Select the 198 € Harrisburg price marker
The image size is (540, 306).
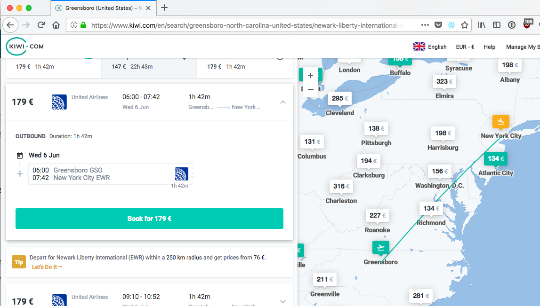click(443, 133)
